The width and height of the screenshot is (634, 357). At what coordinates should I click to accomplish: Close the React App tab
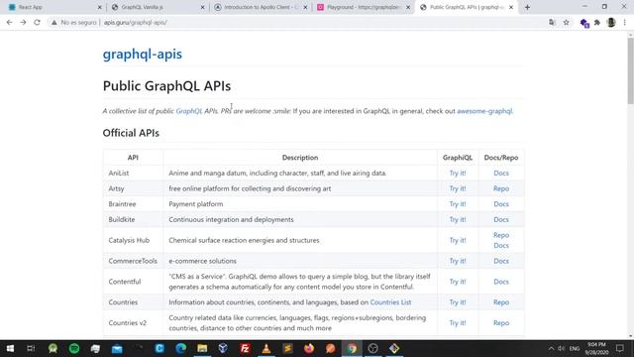pos(100,7)
